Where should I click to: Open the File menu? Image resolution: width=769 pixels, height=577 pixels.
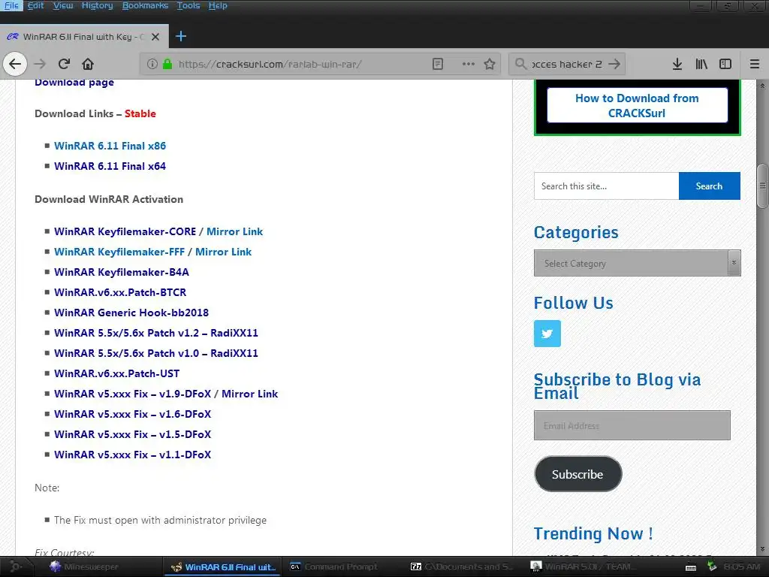pos(11,5)
